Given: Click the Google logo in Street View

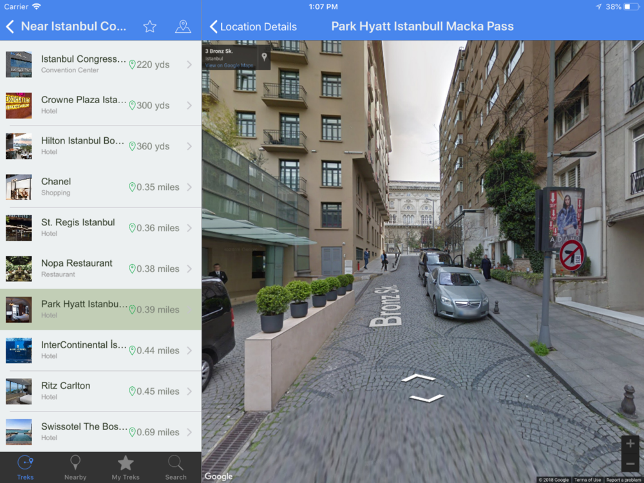Looking at the screenshot, I should click(x=218, y=477).
